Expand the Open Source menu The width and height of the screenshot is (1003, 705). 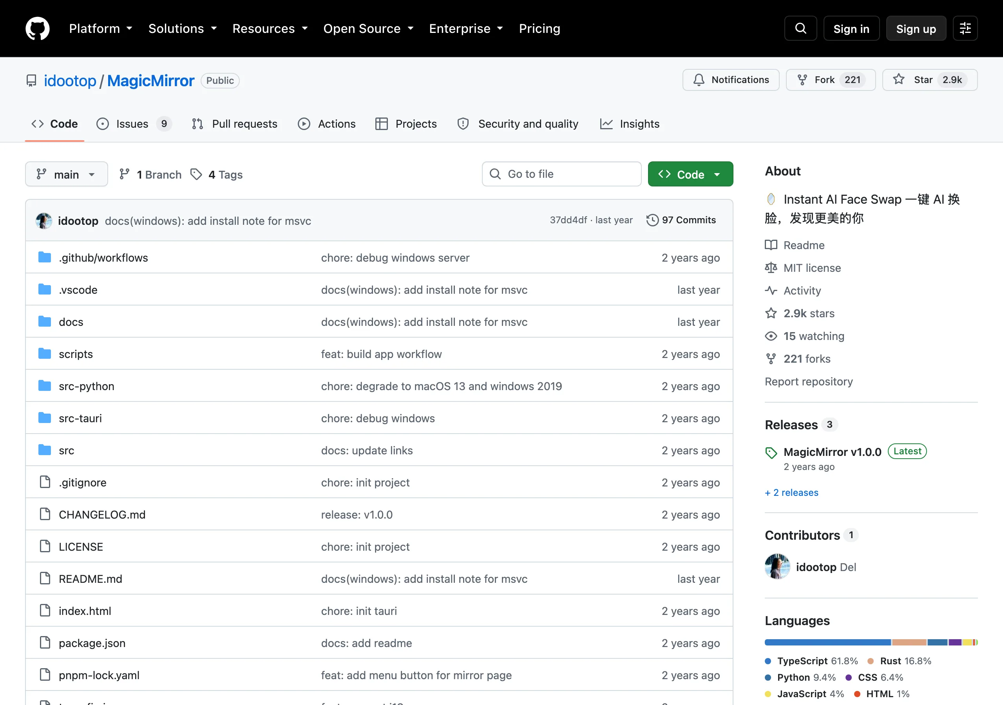(x=368, y=28)
